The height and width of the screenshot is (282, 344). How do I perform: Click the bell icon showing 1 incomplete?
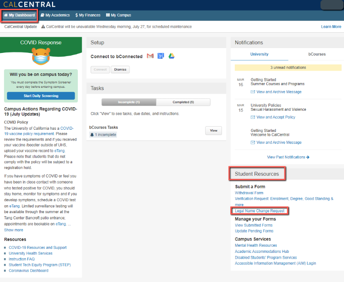click(x=92, y=135)
